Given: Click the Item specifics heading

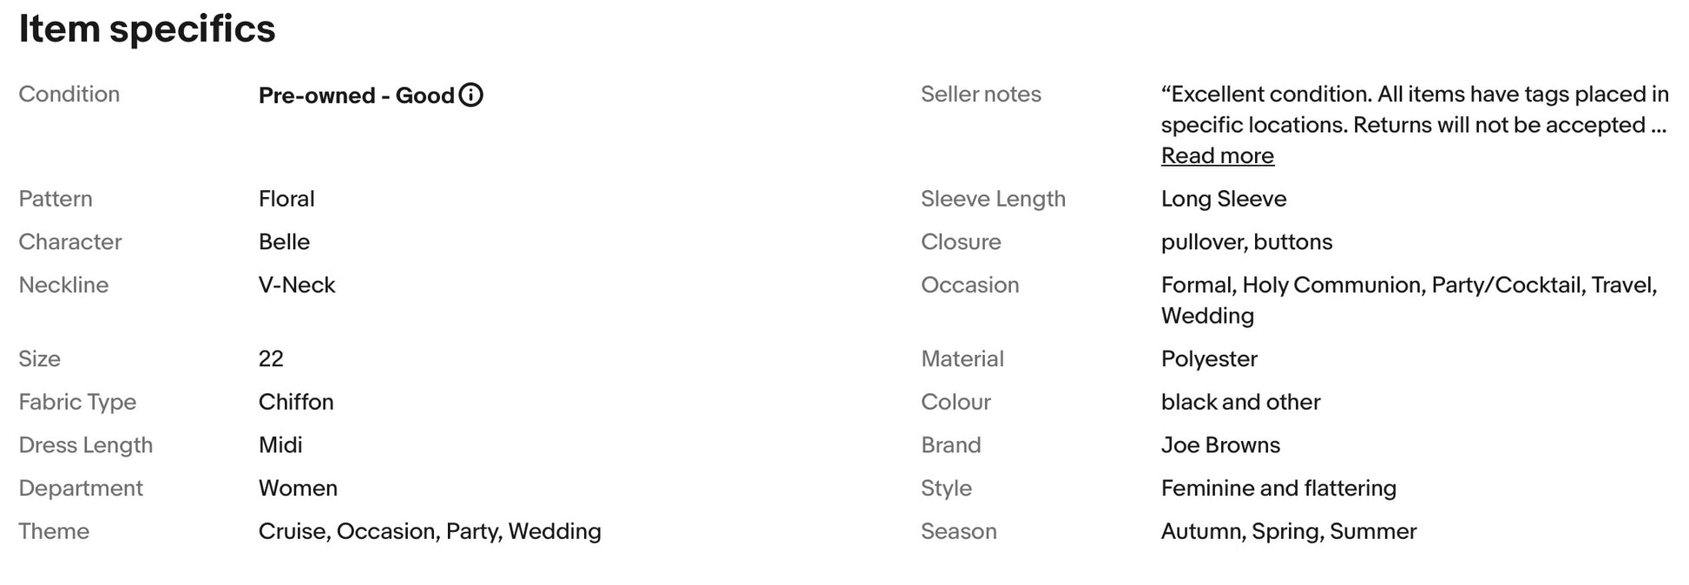Looking at the screenshot, I should 147,29.
